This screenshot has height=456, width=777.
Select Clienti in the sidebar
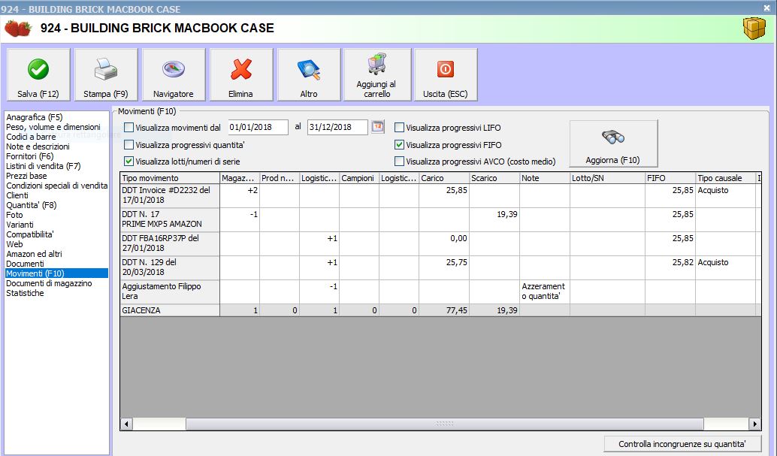(17, 195)
